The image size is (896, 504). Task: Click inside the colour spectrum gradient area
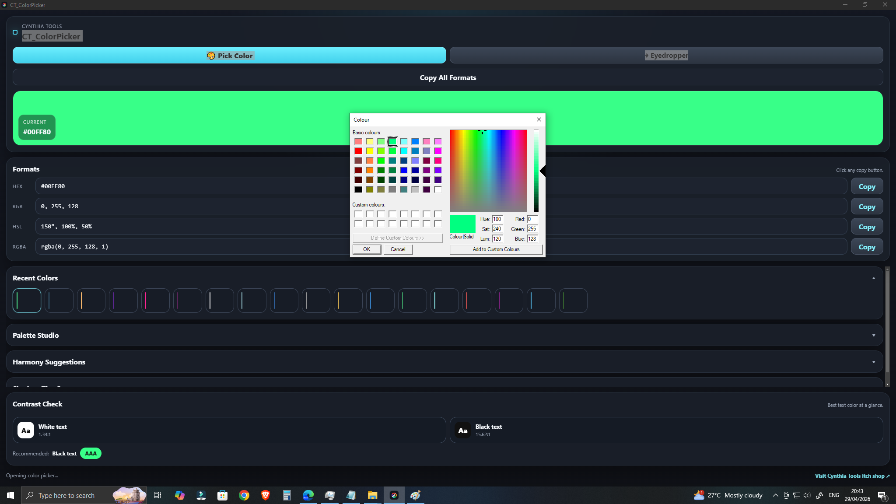point(488,171)
